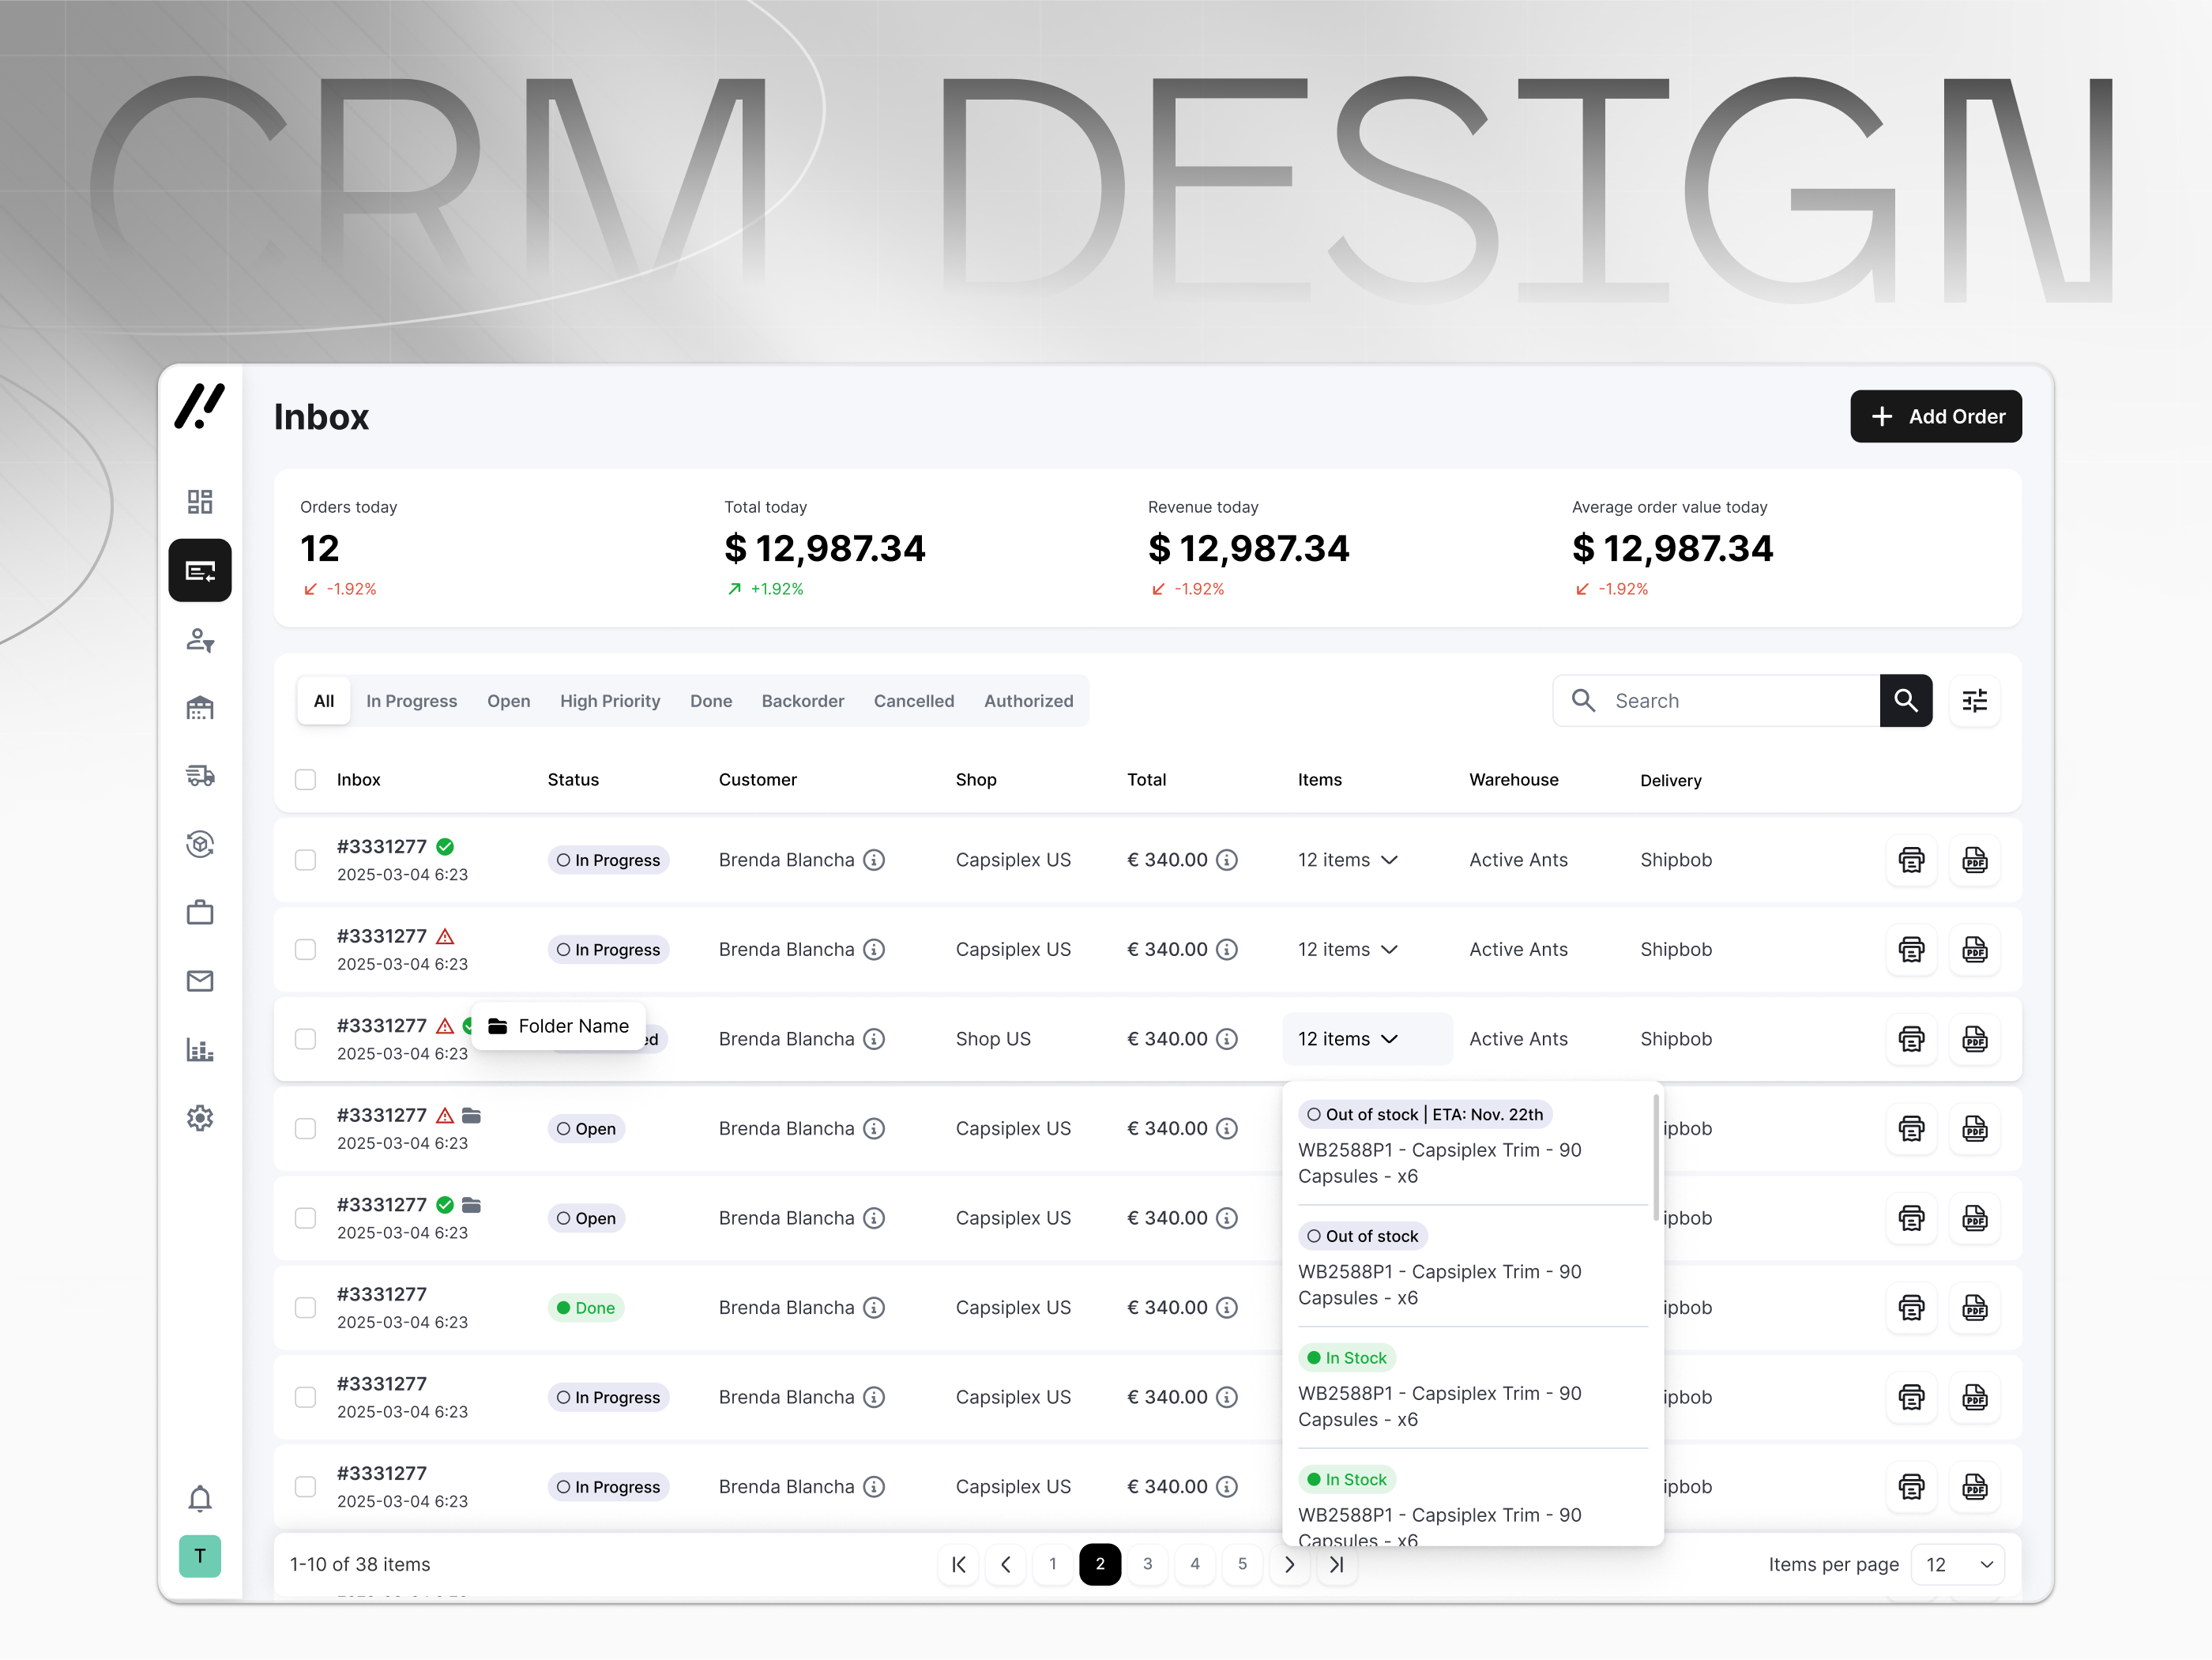The height and width of the screenshot is (1660, 2212).
Task: Click customer info icon in Done row
Action: click(x=875, y=1309)
